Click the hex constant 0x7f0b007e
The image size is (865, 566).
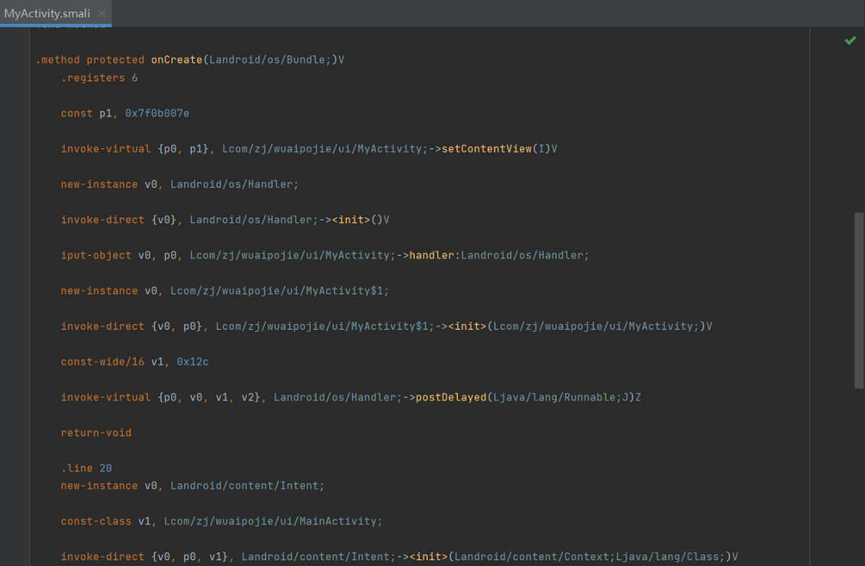point(157,113)
